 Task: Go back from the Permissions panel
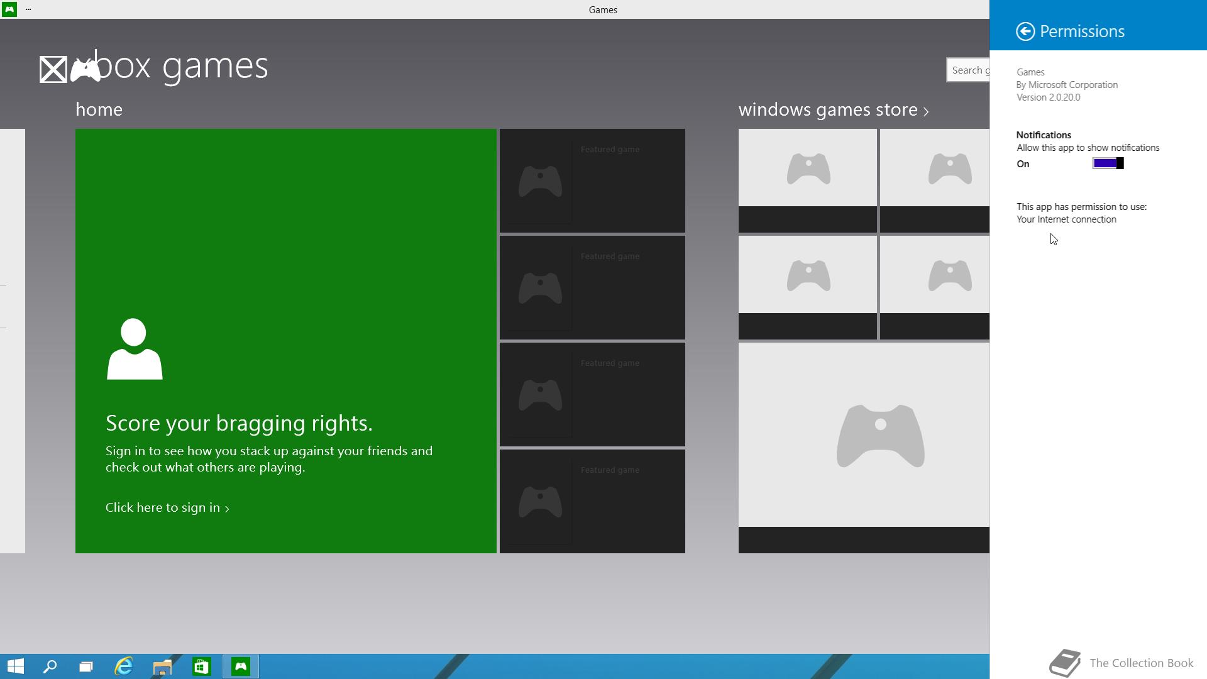1025,31
